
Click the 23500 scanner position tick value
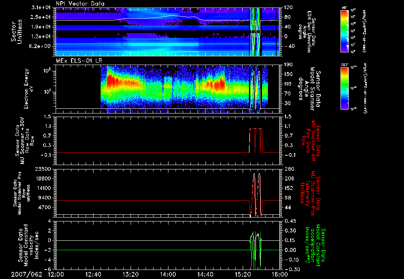(x=43, y=169)
